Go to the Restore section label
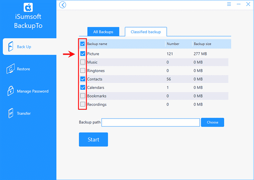This screenshot has width=254, height=180. [x=24, y=69]
